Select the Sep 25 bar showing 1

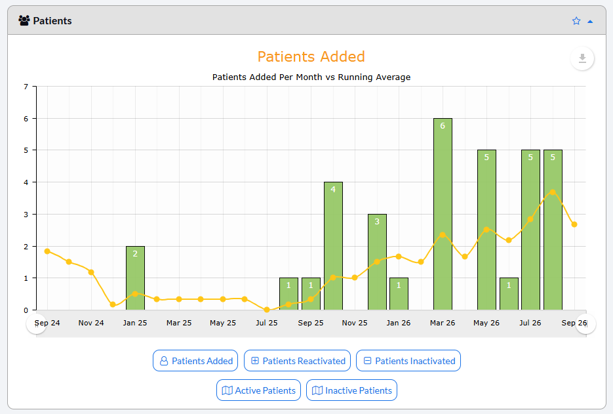[311, 294]
